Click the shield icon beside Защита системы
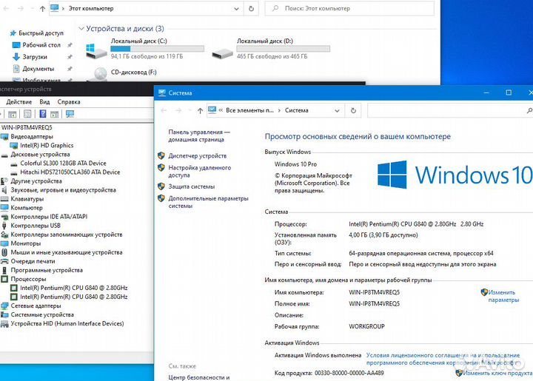This screenshot has height=381, width=533. pos(161,186)
